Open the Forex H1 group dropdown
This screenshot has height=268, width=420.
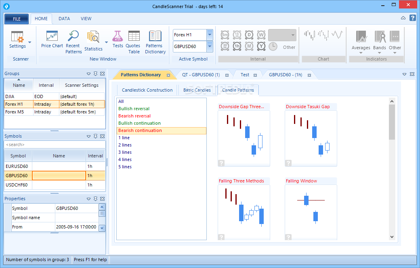point(210,35)
